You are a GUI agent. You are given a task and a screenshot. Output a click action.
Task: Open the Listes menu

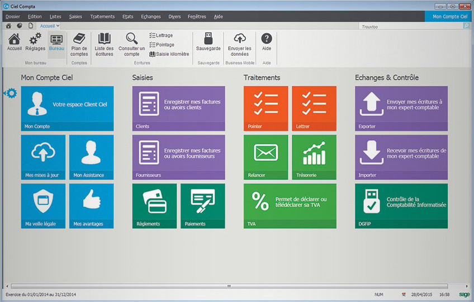[55, 17]
